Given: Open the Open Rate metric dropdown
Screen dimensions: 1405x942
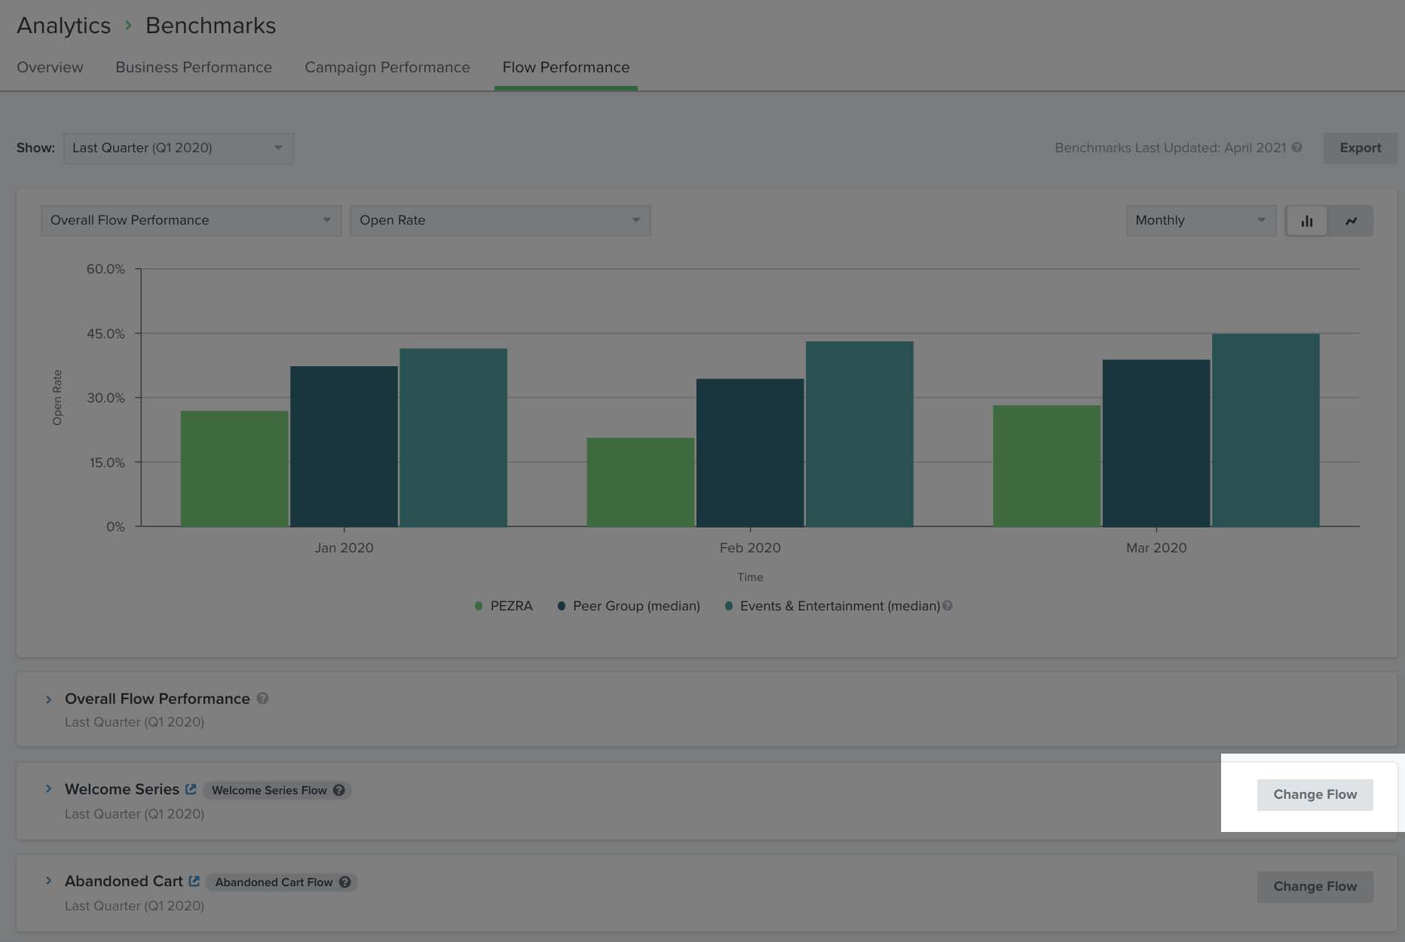Looking at the screenshot, I should 500,220.
